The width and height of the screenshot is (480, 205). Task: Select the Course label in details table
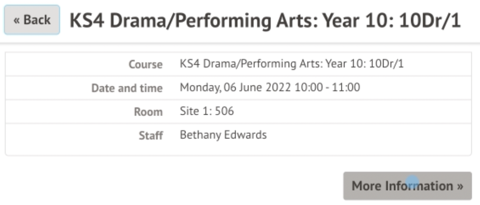145,64
